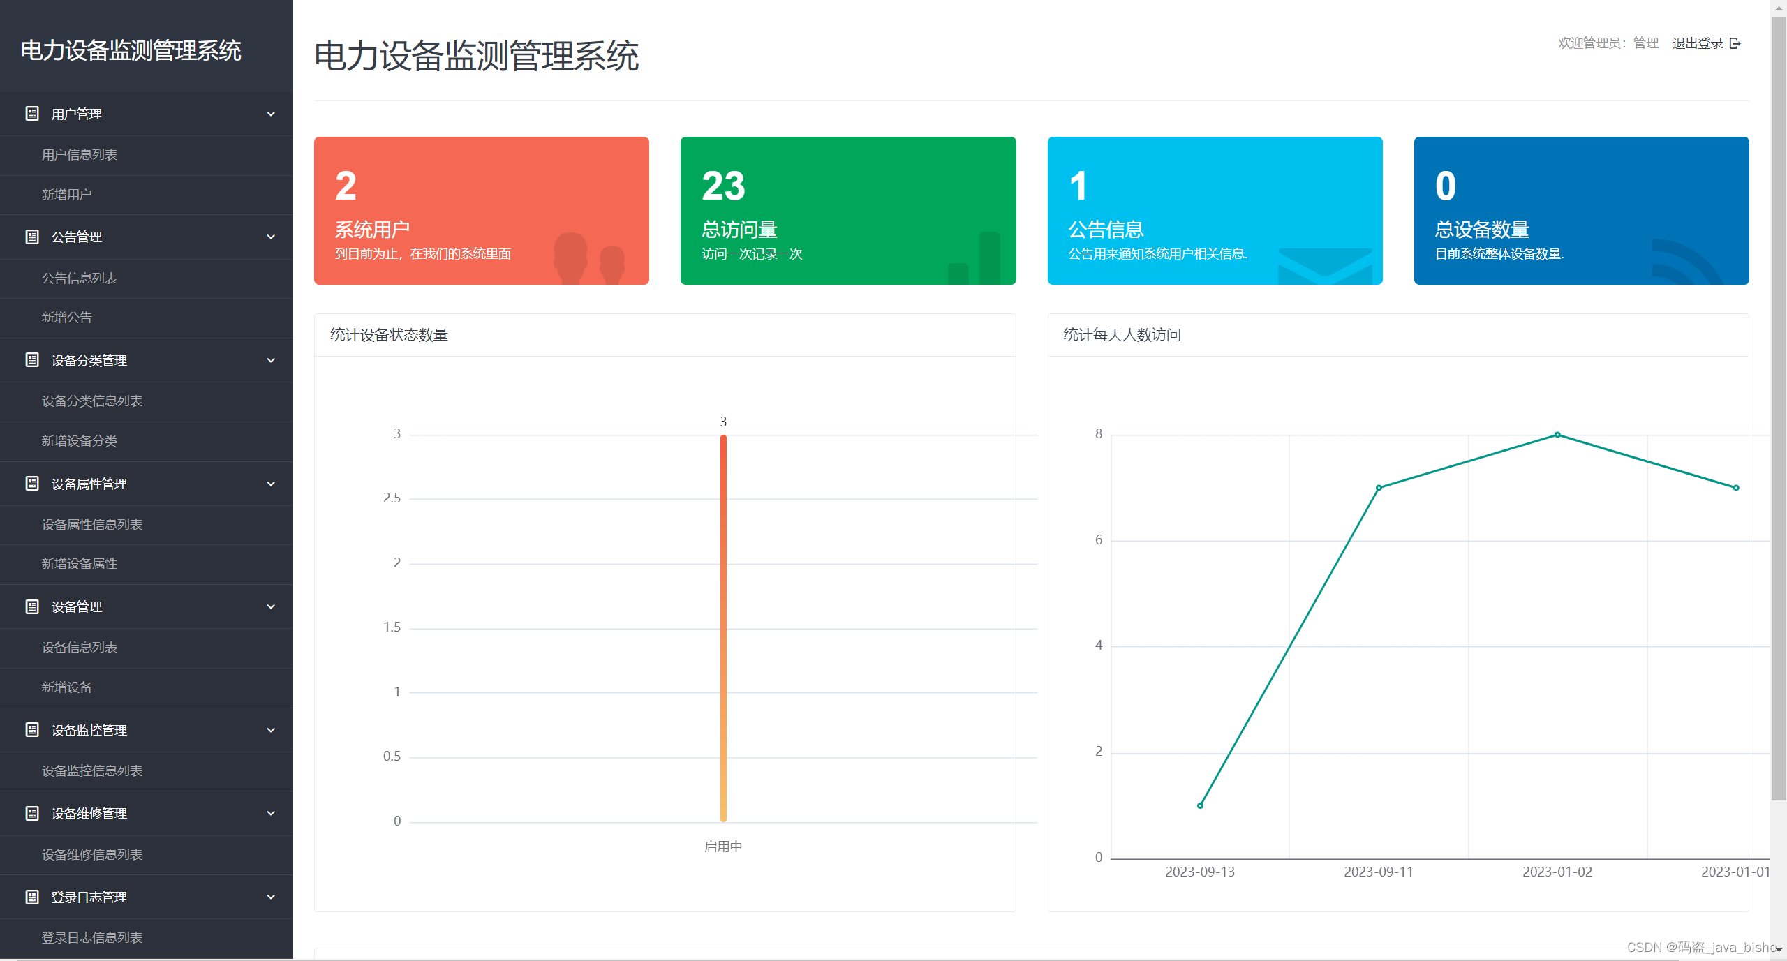The height and width of the screenshot is (961, 1787).
Task: Click the 总访问量 green stat card
Action: (848, 211)
